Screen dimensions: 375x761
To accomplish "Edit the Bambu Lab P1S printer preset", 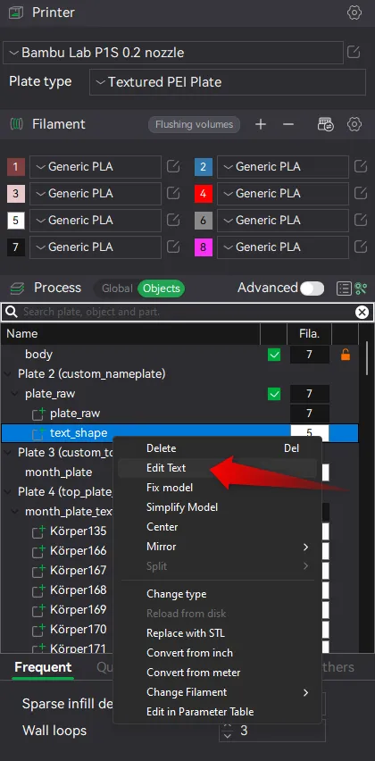I will [x=354, y=52].
